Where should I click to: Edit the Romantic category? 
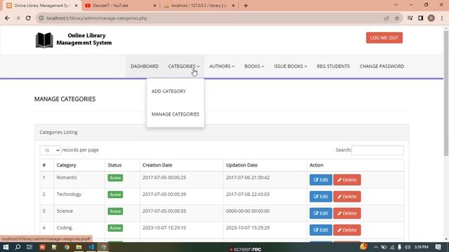tap(321, 180)
